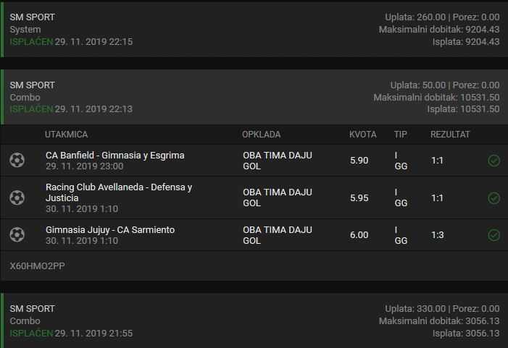Open Racing Club Avellaneda - Defensa y Justicia match
Screen dimensions: 508x348
[119, 192]
